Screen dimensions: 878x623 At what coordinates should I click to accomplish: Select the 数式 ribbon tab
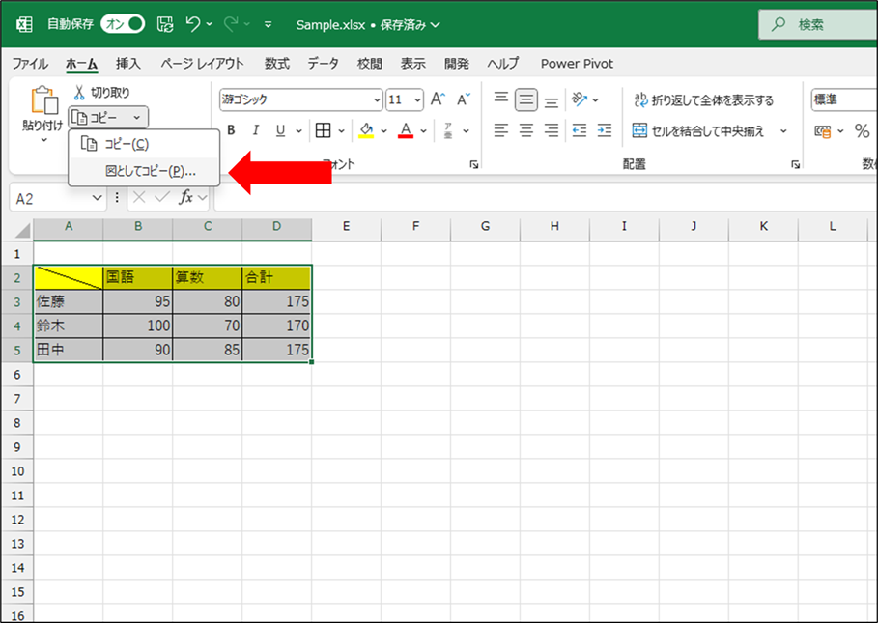(x=277, y=63)
